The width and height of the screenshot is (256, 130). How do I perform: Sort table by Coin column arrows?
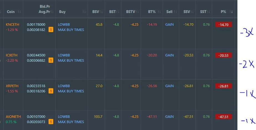click(19, 12)
